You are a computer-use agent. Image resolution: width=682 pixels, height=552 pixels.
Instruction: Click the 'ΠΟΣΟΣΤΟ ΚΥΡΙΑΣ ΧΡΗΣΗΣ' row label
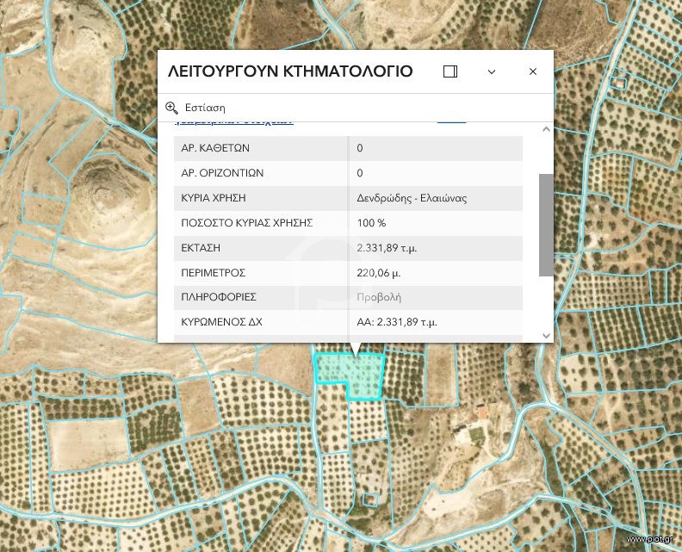(x=247, y=223)
